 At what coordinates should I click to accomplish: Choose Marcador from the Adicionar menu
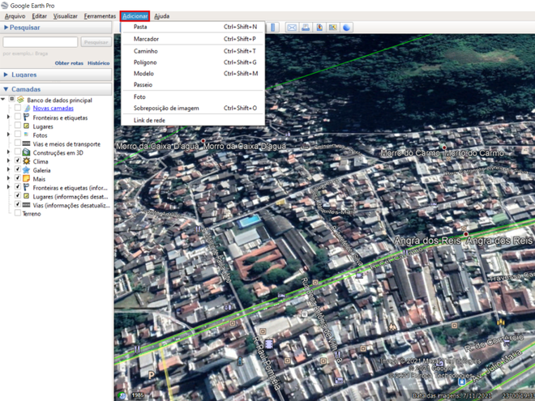(x=193, y=39)
